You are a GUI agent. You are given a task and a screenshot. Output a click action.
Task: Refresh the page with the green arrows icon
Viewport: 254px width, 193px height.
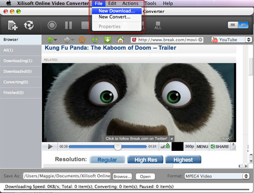95,40
